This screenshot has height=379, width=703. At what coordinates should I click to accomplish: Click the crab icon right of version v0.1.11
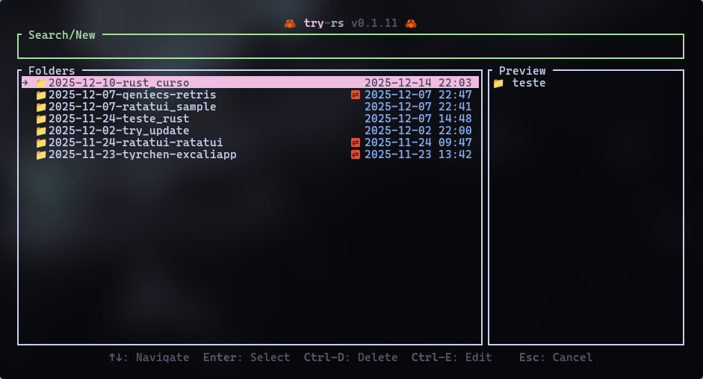point(410,23)
